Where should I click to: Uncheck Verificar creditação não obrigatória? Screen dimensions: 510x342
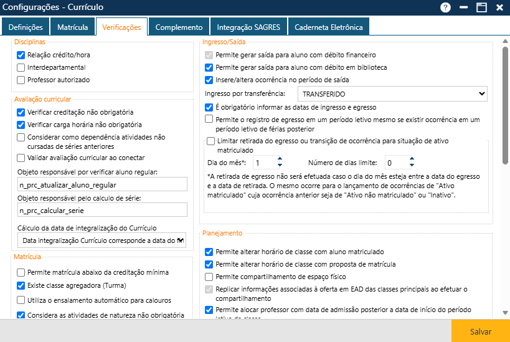click(21, 112)
